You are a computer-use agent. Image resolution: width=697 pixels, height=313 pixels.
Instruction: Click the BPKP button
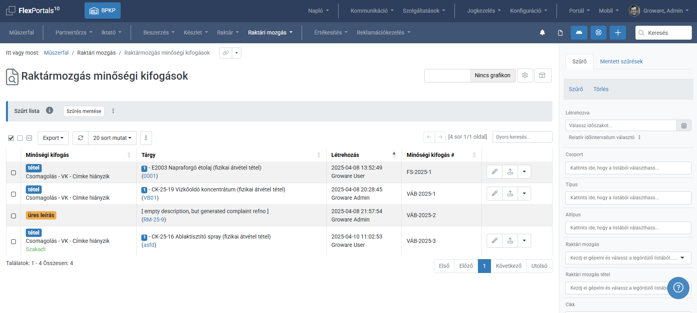point(102,11)
